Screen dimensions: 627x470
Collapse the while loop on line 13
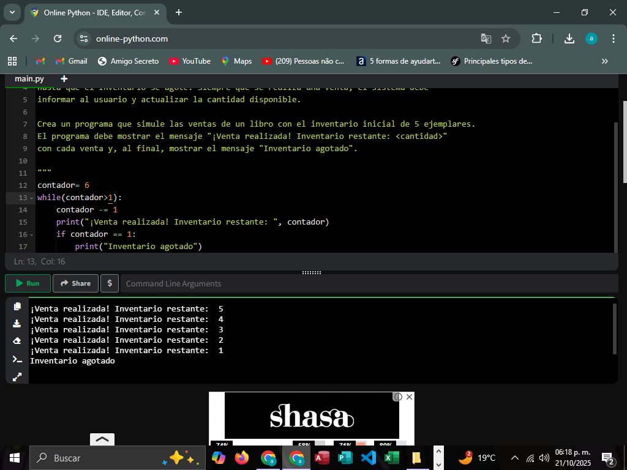tap(31, 198)
